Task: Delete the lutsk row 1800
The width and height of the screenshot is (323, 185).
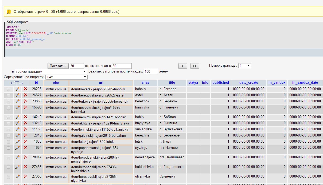Action: tap(25, 142)
